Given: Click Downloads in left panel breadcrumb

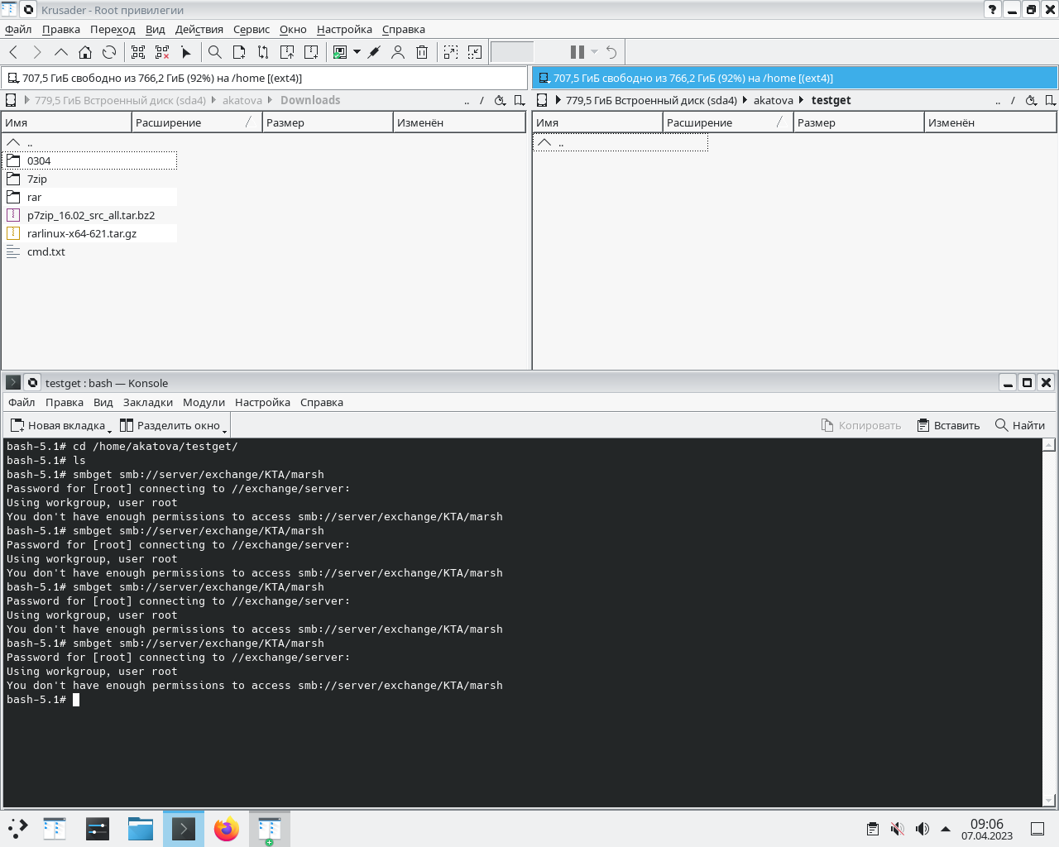Looking at the screenshot, I should pyautogui.click(x=310, y=100).
